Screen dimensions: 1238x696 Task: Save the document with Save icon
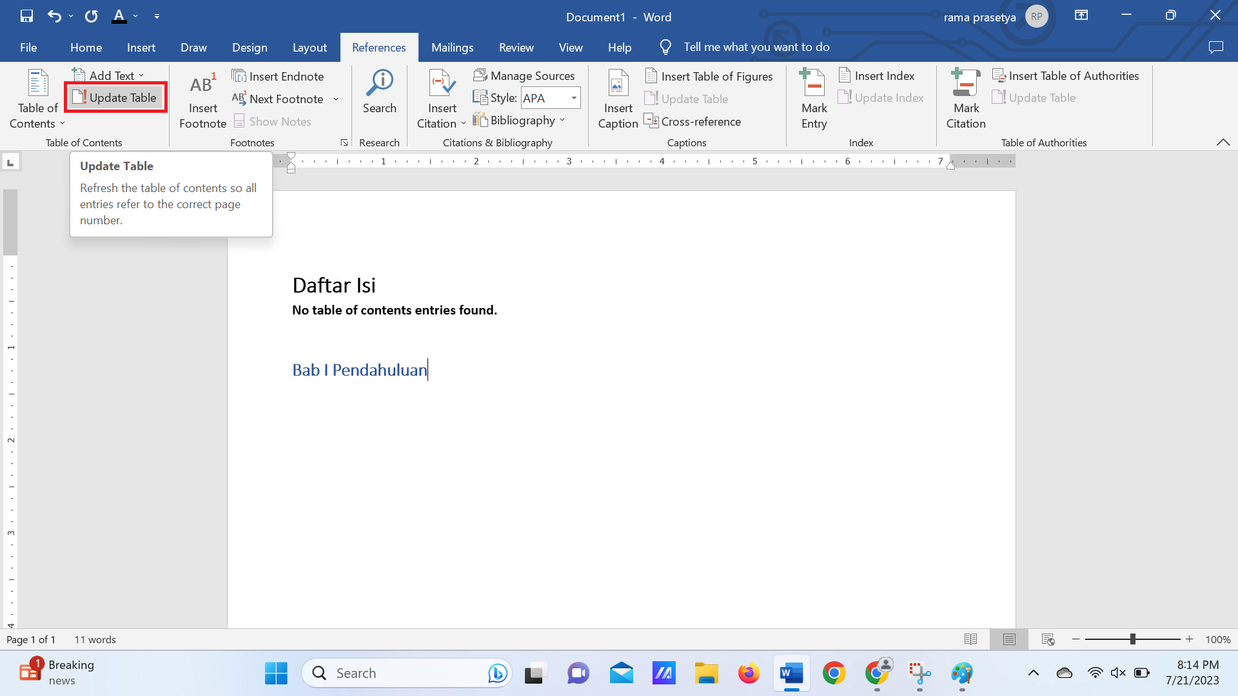pyautogui.click(x=26, y=16)
